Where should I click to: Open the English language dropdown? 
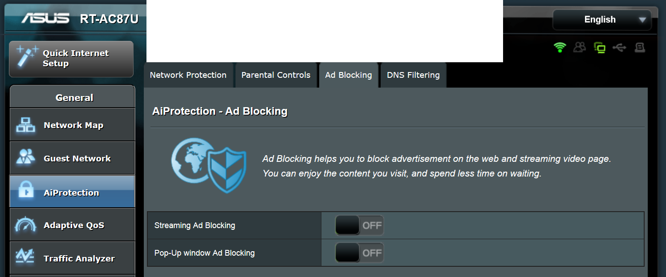(x=602, y=20)
